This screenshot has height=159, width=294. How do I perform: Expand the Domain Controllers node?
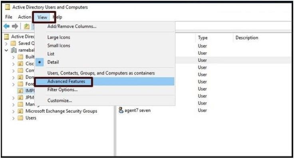click(13, 78)
